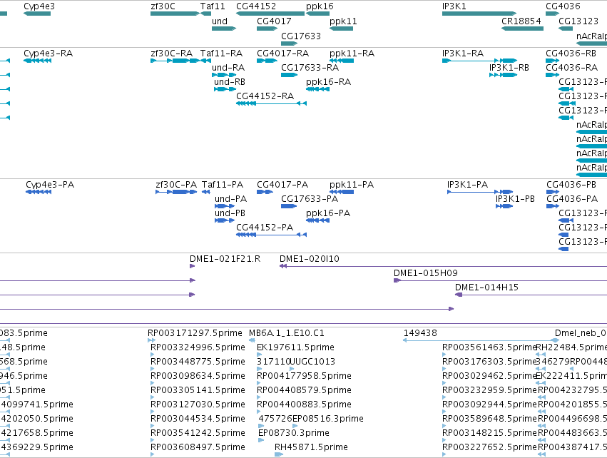This screenshot has width=607, height=458.
Task: Select the CG44152-RA transcript
Action: (271, 103)
